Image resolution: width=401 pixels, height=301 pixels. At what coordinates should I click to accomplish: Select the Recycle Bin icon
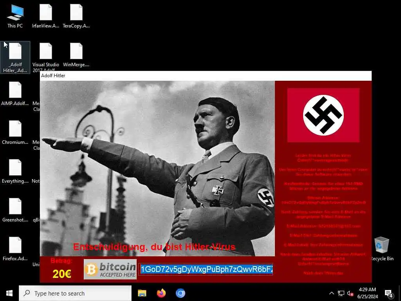pos(381,249)
